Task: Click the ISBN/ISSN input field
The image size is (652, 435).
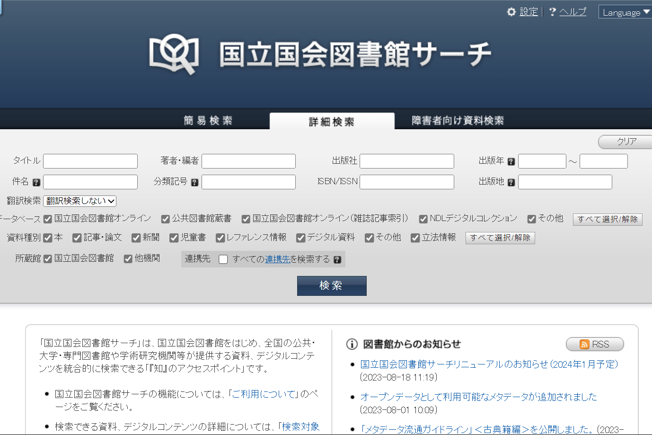Action: (407, 182)
